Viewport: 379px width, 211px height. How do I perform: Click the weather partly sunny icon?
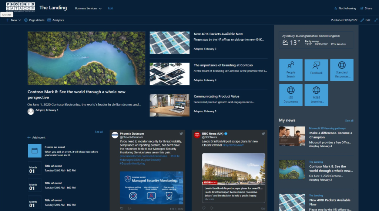pos(285,43)
